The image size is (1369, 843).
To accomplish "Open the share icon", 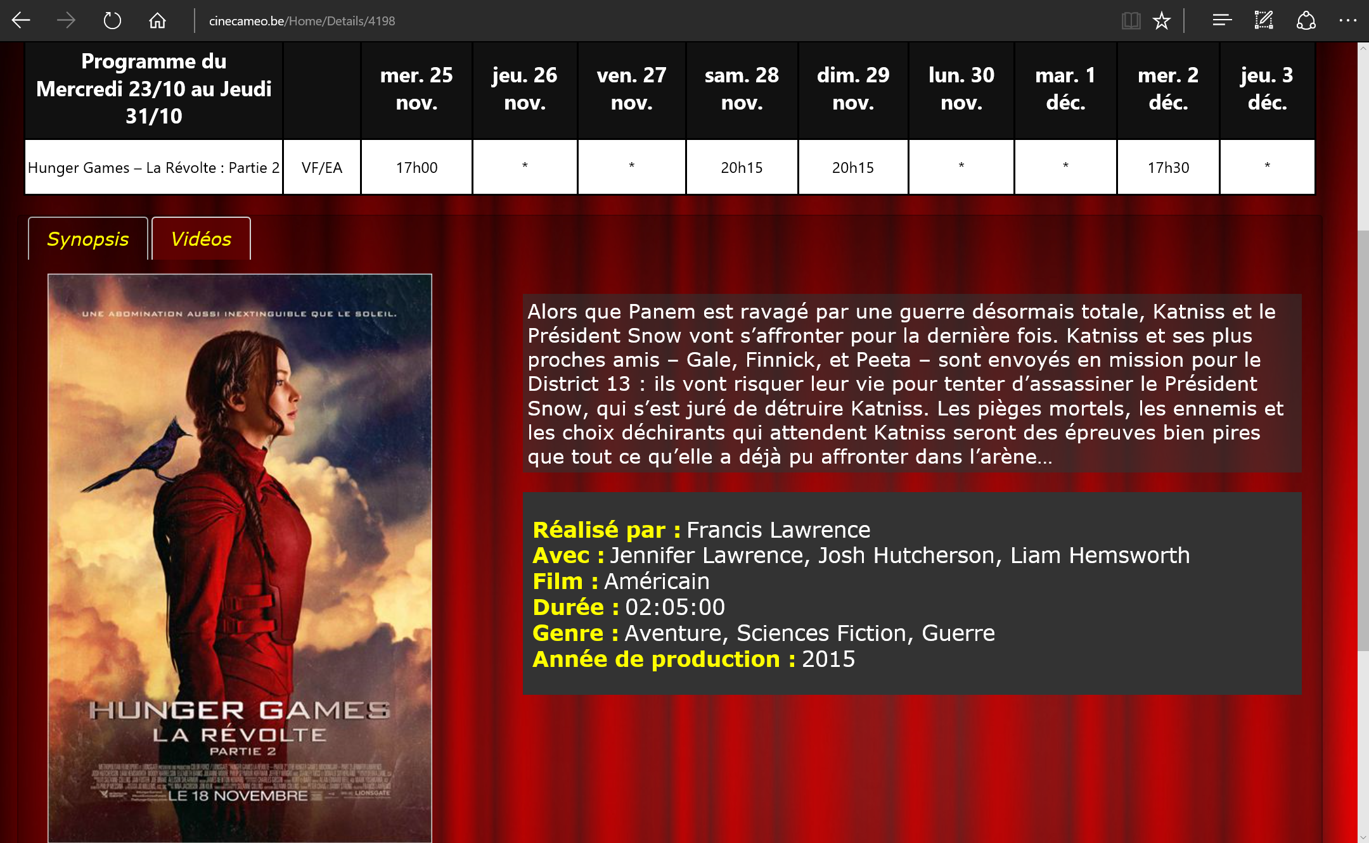I will point(1306,21).
